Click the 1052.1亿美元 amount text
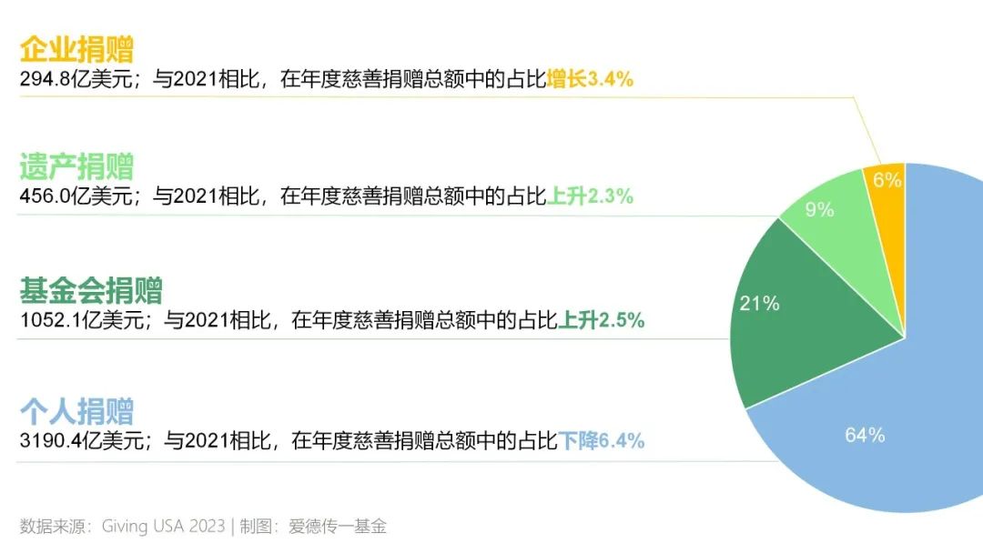The image size is (983, 553). point(82,320)
